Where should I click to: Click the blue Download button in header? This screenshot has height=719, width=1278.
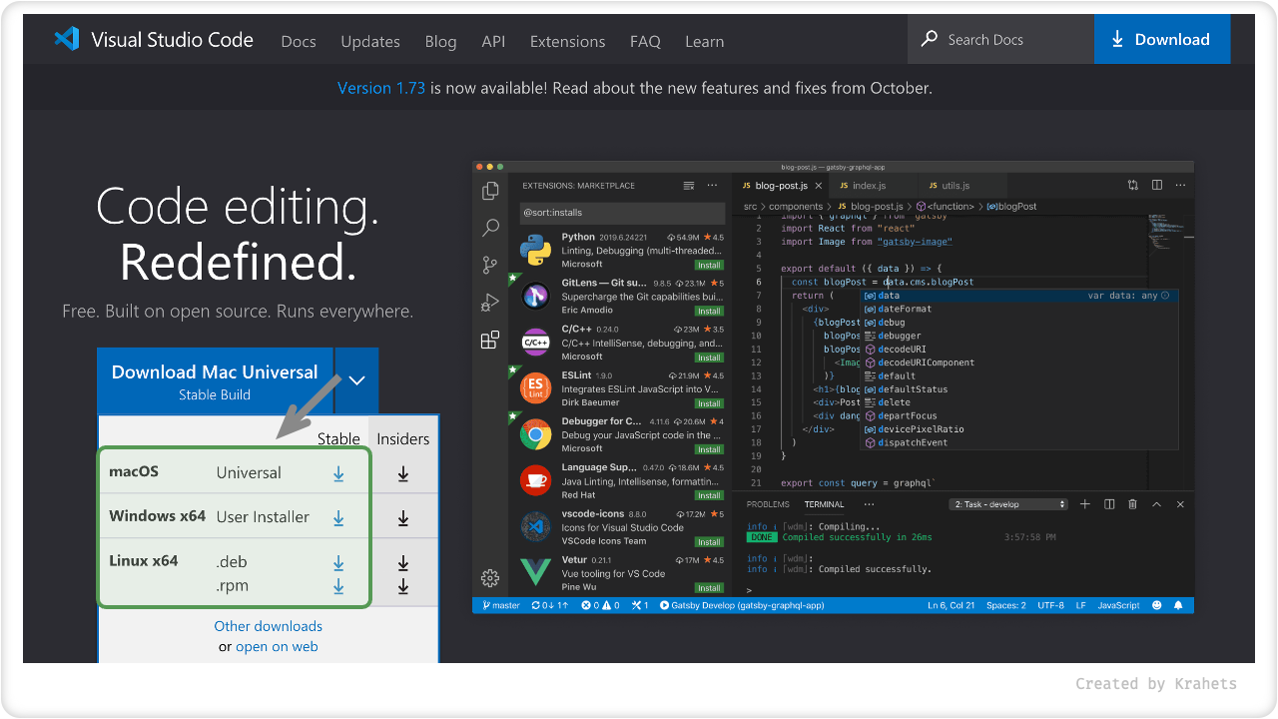[x=1161, y=40]
